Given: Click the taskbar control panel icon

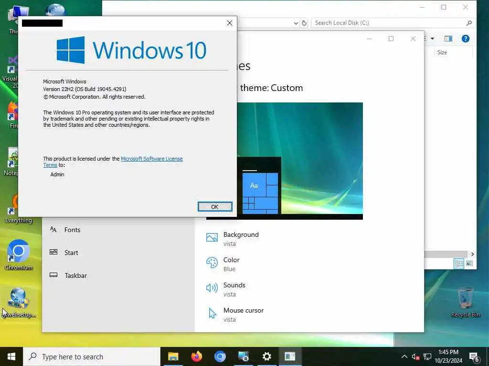Looking at the screenshot, I should [243, 356].
